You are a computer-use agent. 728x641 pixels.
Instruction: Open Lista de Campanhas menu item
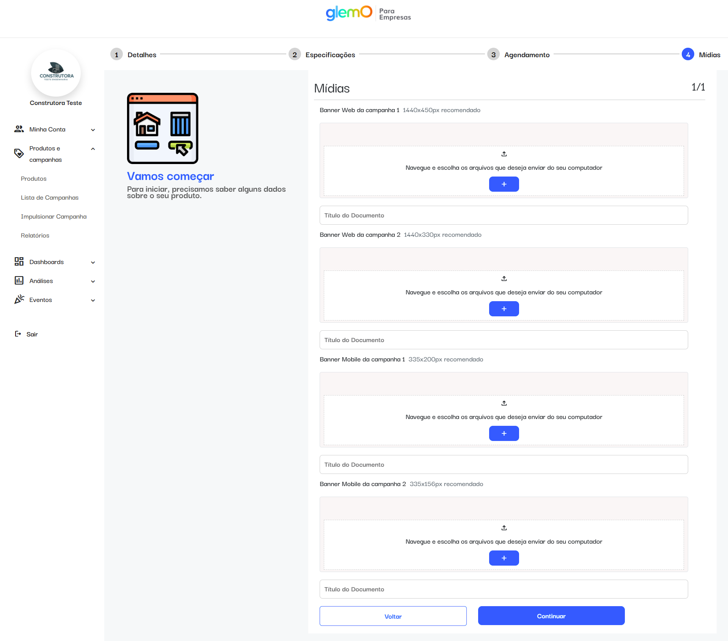click(50, 197)
